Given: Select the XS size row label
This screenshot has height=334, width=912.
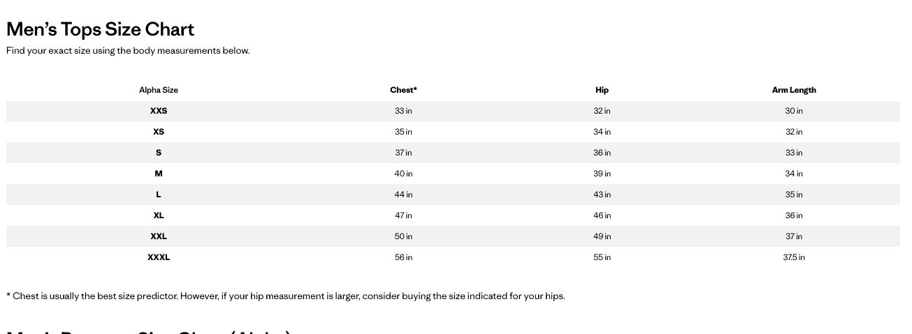Looking at the screenshot, I should (x=159, y=132).
